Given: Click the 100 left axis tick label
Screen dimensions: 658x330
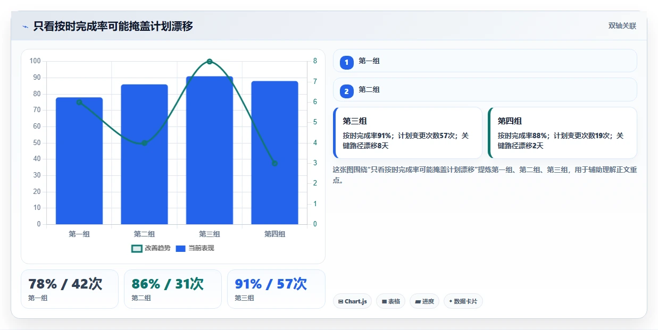Looking at the screenshot, I should coord(35,61).
